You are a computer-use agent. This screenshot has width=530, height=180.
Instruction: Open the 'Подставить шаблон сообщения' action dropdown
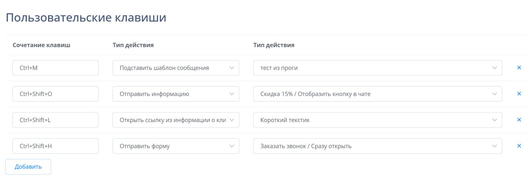tap(176, 68)
